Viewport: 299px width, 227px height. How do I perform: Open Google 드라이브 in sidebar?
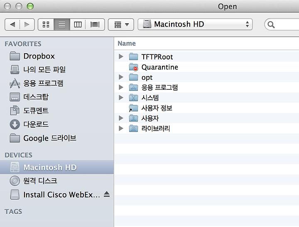(x=57, y=138)
